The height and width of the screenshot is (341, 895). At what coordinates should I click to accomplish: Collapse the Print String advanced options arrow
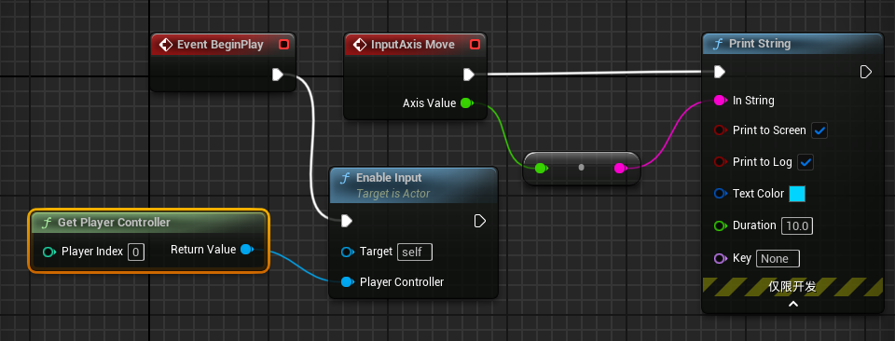click(792, 305)
